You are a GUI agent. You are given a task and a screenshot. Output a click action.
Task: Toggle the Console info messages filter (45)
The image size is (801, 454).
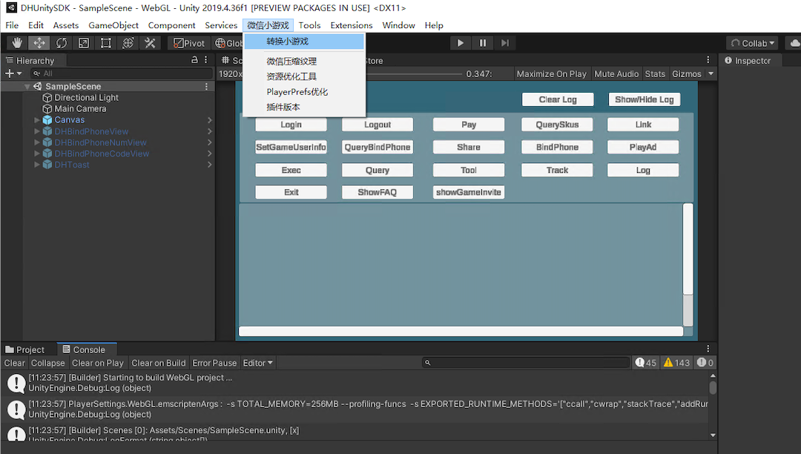[646, 363]
